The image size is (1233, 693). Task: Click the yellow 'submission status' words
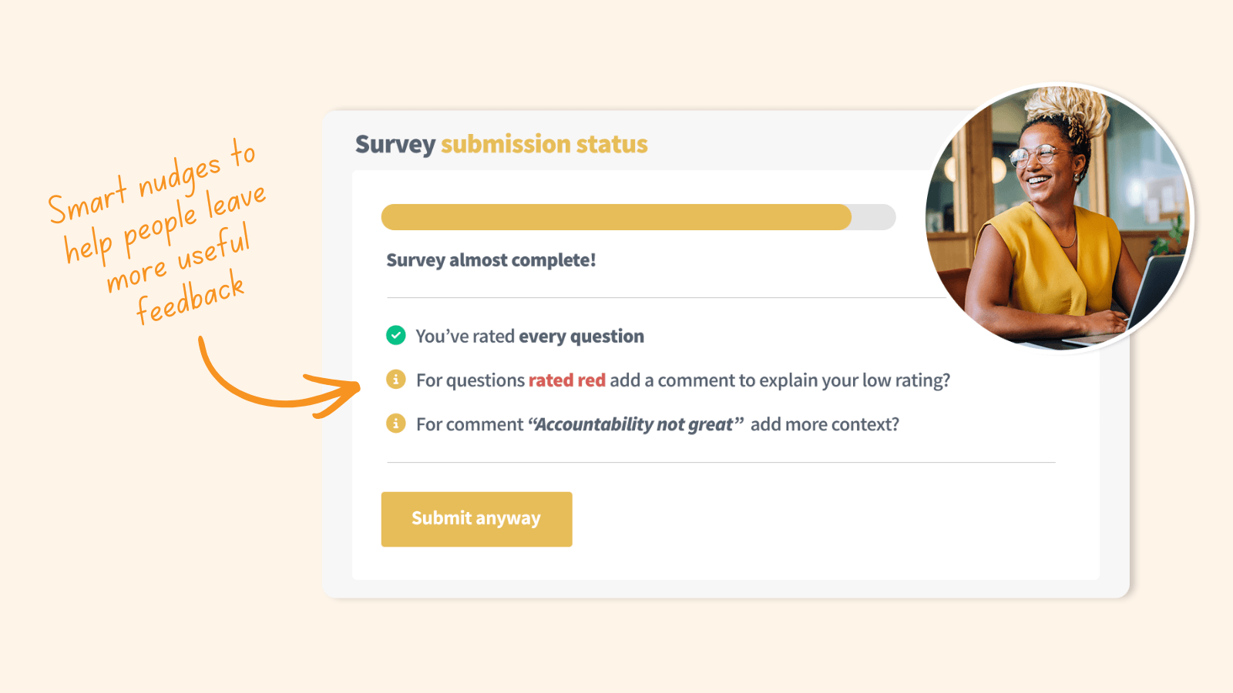point(544,144)
